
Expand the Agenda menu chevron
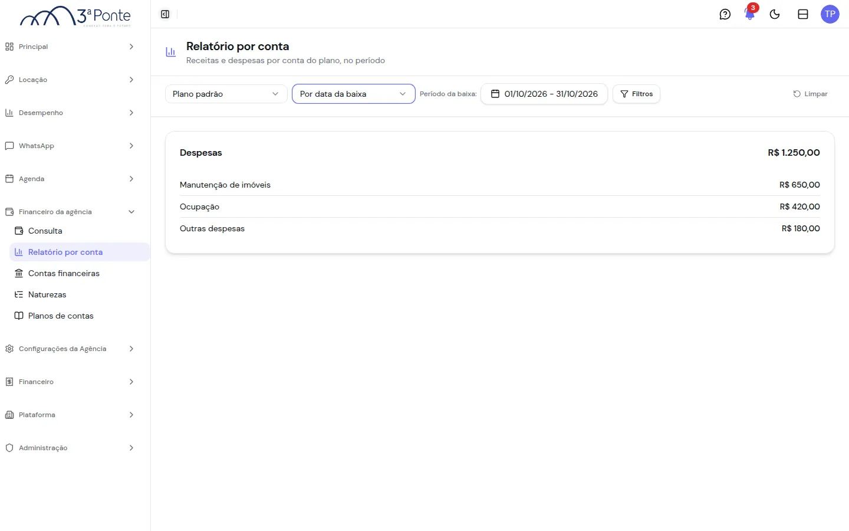click(131, 179)
